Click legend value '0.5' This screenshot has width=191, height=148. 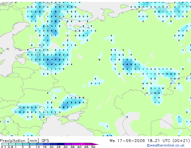tap(11, 147)
